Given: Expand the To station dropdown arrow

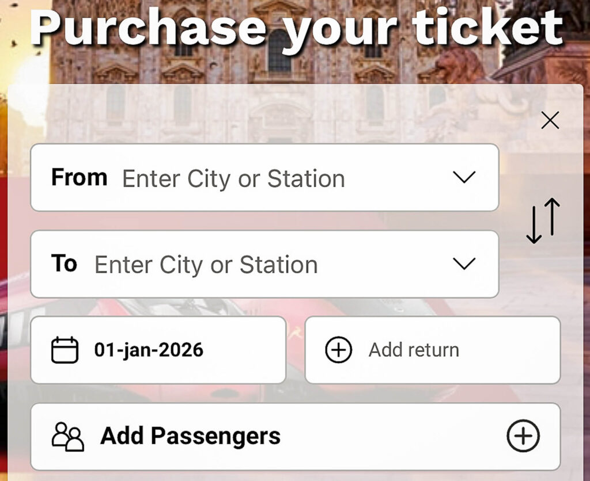Looking at the screenshot, I should point(464,264).
